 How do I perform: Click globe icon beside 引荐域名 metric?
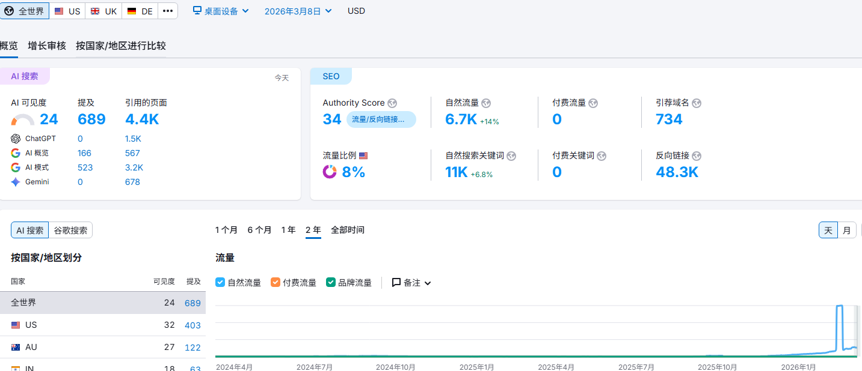pos(697,103)
